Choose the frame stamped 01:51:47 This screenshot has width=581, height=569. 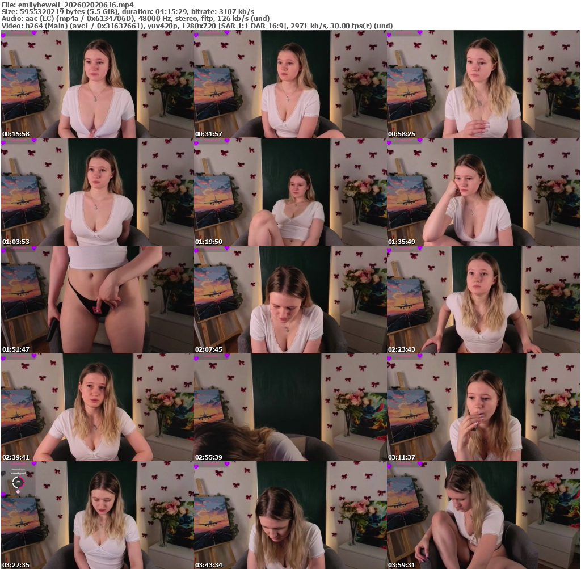click(98, 300)
